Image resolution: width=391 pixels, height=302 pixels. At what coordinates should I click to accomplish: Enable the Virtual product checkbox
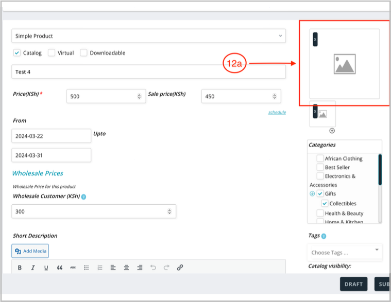click(x=52, y=52)
